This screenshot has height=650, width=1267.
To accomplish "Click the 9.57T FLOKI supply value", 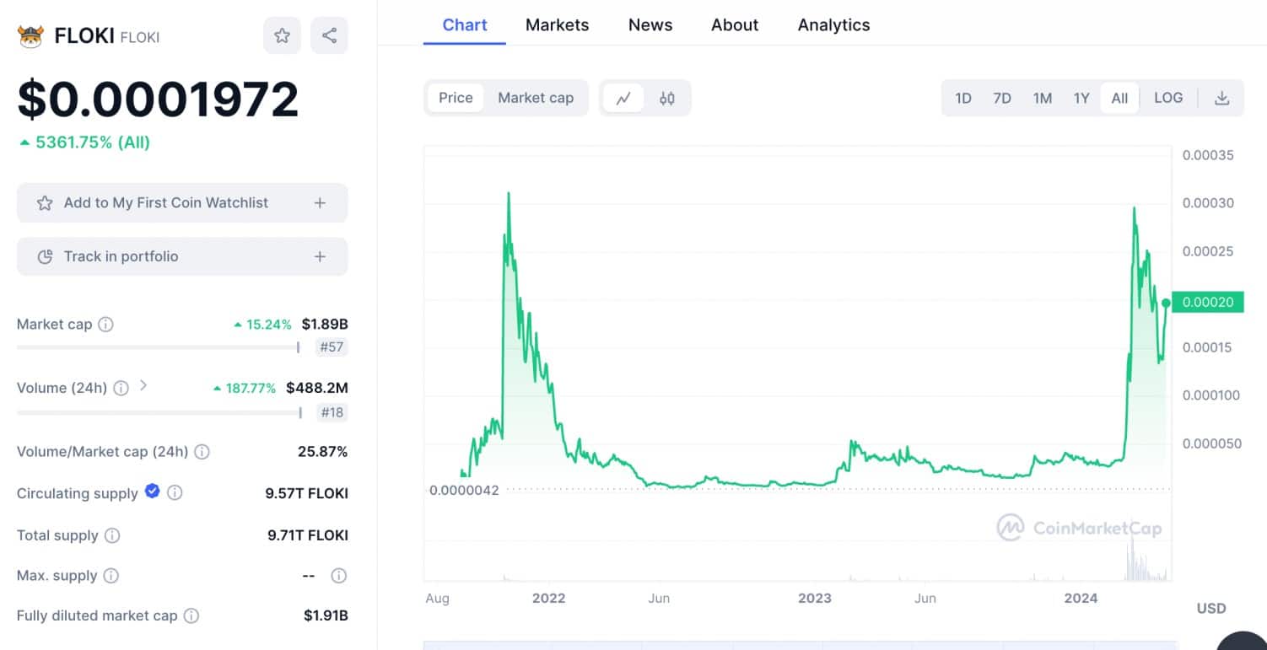I will pos(306,493).
